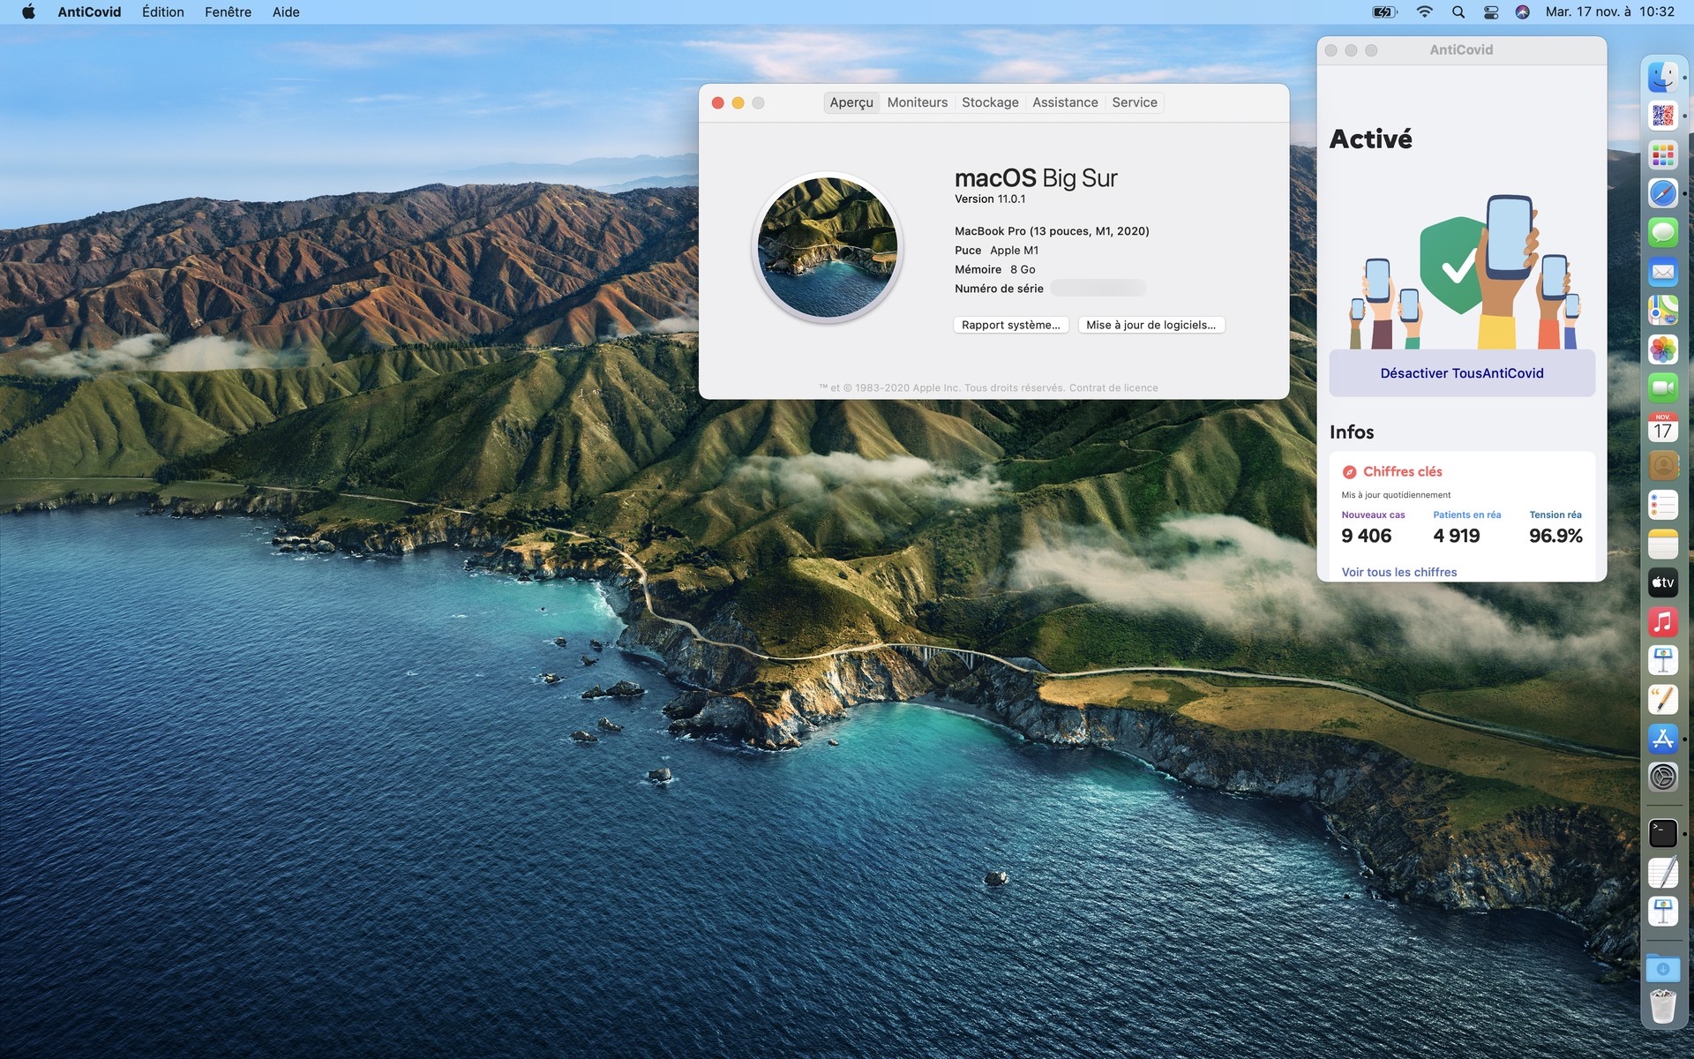Click the Nouveaux cas value 9 406

tap(1366, 536)
